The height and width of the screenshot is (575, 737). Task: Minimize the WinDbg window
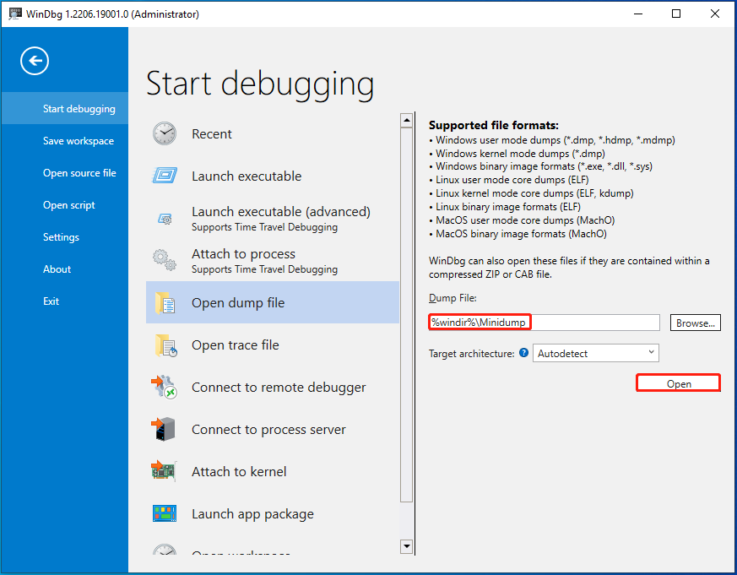pos(638,14)
